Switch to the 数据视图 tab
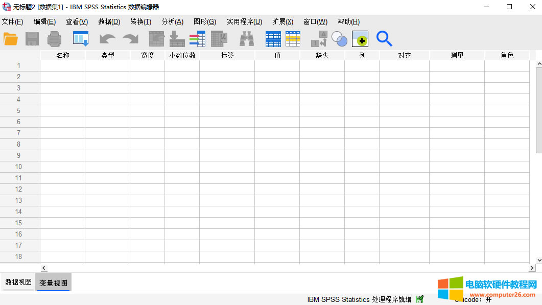Image resolution: width=542 pixels, height=305 pixels. 18,282
